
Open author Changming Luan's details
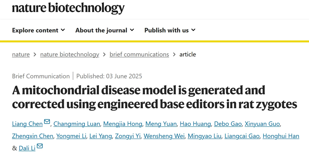77,124
